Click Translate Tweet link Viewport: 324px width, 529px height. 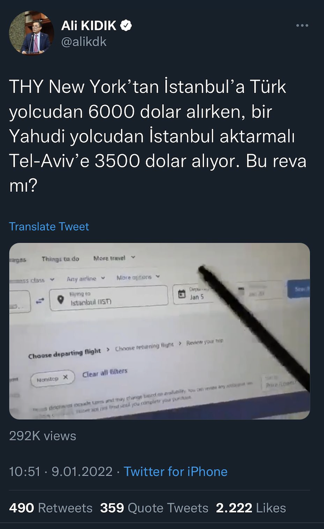(x=49, y=226)
